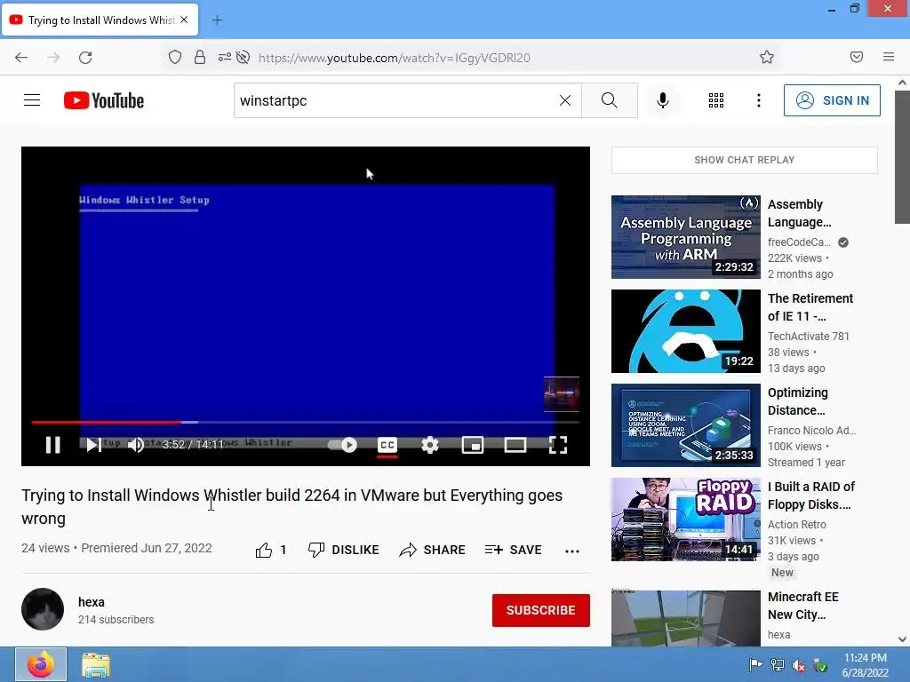The image size is (910, 682).
Task: Click the page vertical scrollbar thumb
Action: click(902, 156)
